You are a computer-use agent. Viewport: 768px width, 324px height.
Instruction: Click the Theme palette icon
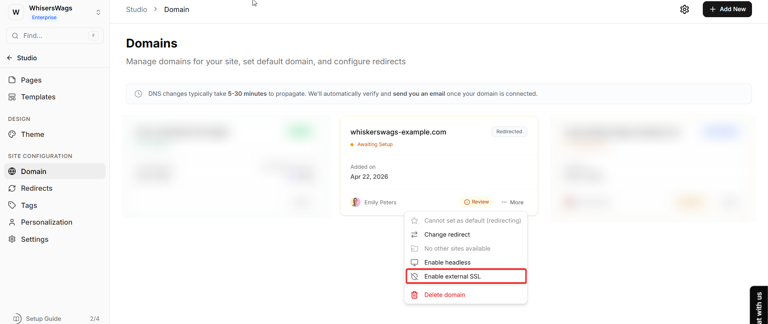click(x=12, y=134)
